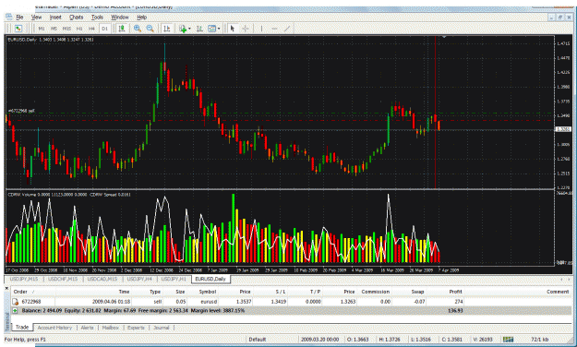Open the Experts terminal tab
The height and width of the screenshot is (347, 577).
pos(136,328)
